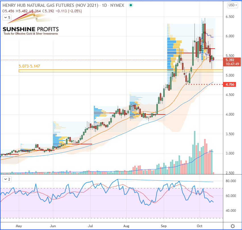Click the Jun label on time axis
Screen dimensions: 242x230
point(53,226)
